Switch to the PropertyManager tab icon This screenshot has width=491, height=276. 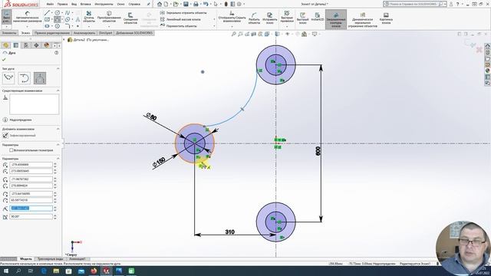point(16,45)
